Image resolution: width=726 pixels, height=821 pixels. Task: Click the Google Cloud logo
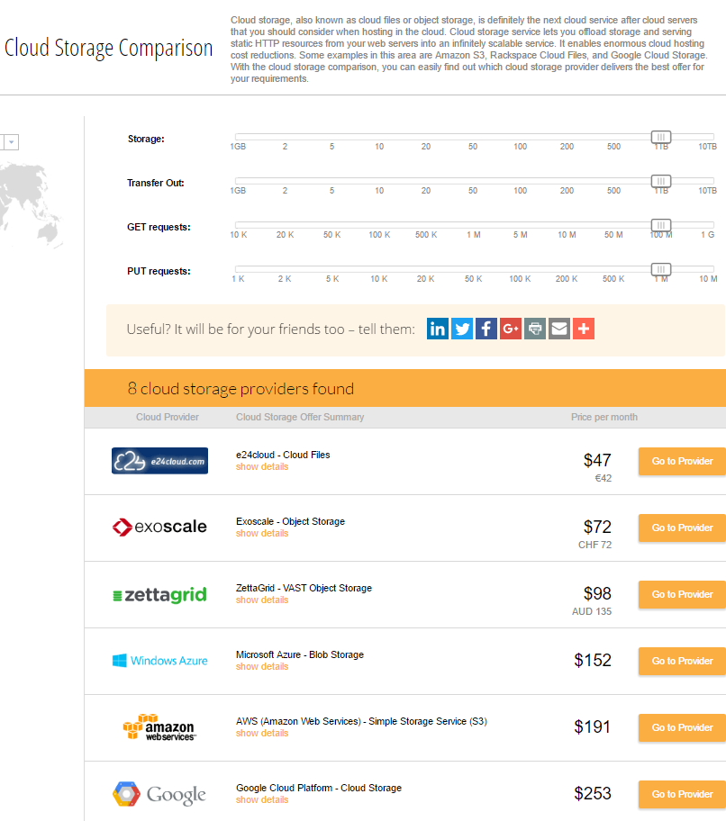tap(159, 794)
